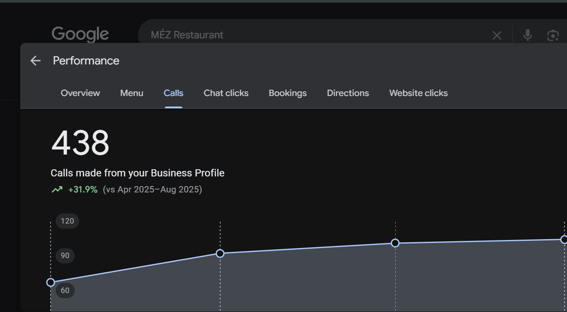Image resolution: width=567 pixels, height=312 pixels.
Task: Clear the search box with the X icon
Action: coord(497,35)
